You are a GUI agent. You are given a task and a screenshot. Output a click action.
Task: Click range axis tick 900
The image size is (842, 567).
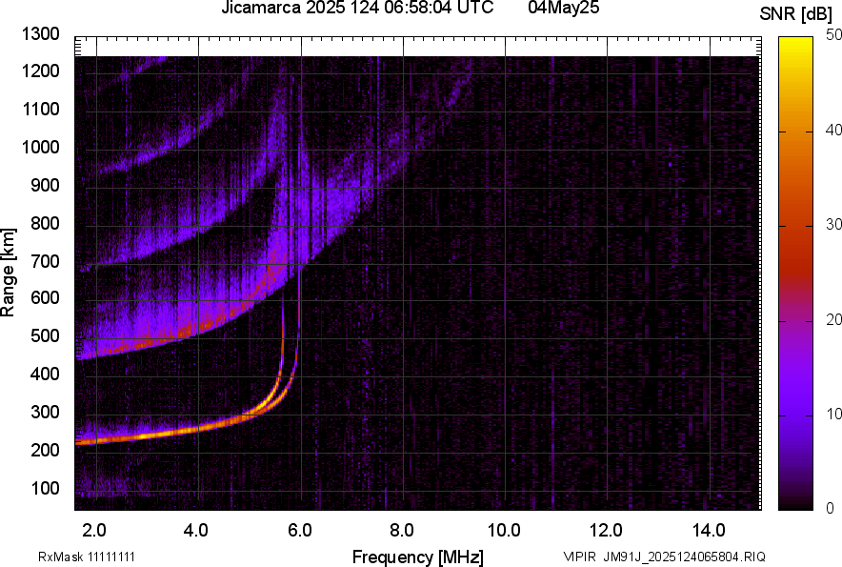(45, 185)
